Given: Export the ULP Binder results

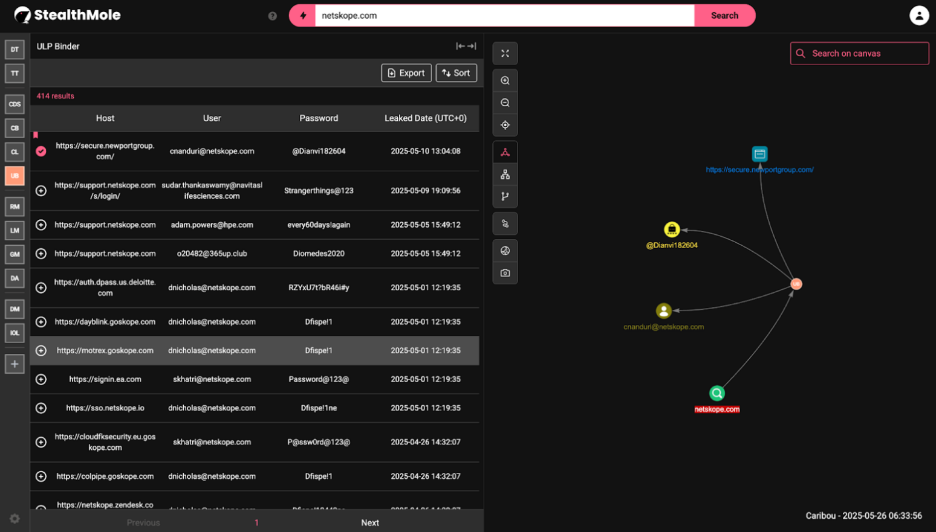Looking at the screenshot, I should click(406, 73).
